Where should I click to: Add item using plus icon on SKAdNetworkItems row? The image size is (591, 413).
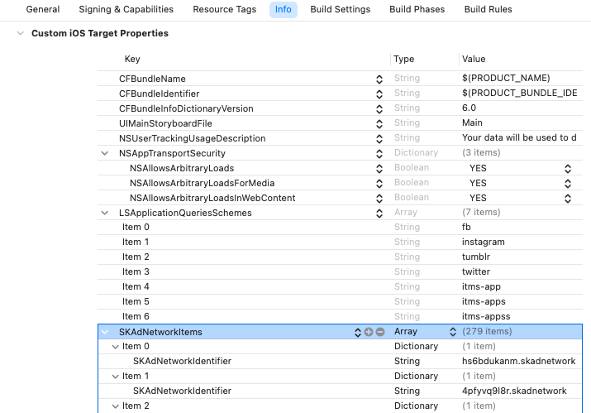[369, 332]
